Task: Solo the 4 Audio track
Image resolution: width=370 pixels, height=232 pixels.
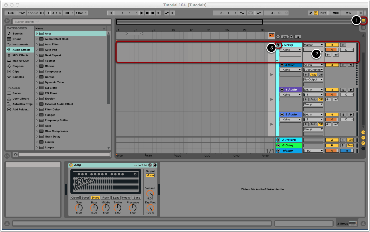Action: [343, 90]
